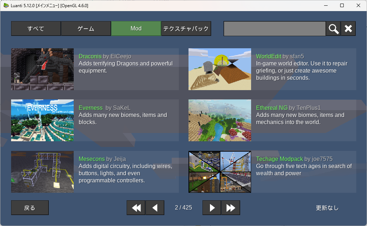Click the Ethereal NG title link
The image size is (367, 226).
[272, 108]
